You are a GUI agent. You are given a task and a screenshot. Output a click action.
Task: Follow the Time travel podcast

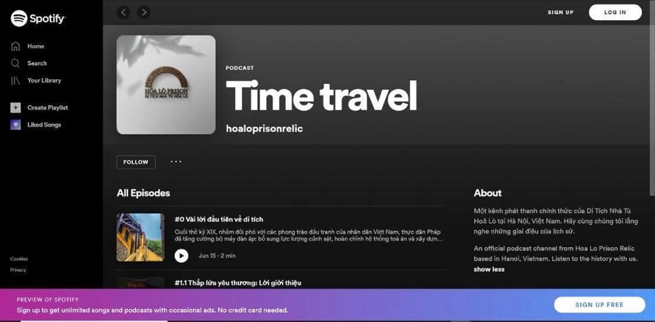point(136,162)
